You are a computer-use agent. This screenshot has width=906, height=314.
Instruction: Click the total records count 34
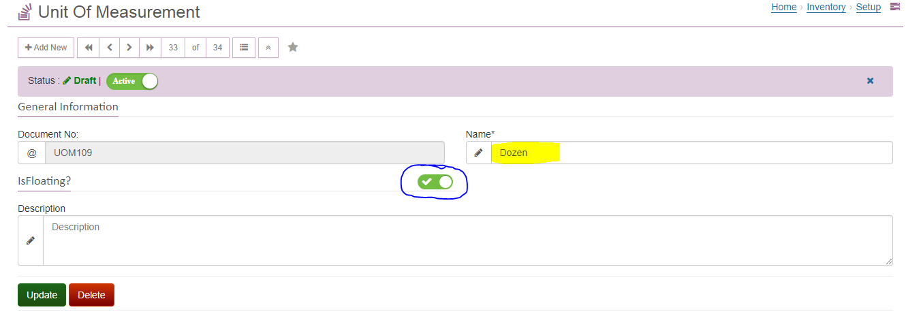coord(217,48)
